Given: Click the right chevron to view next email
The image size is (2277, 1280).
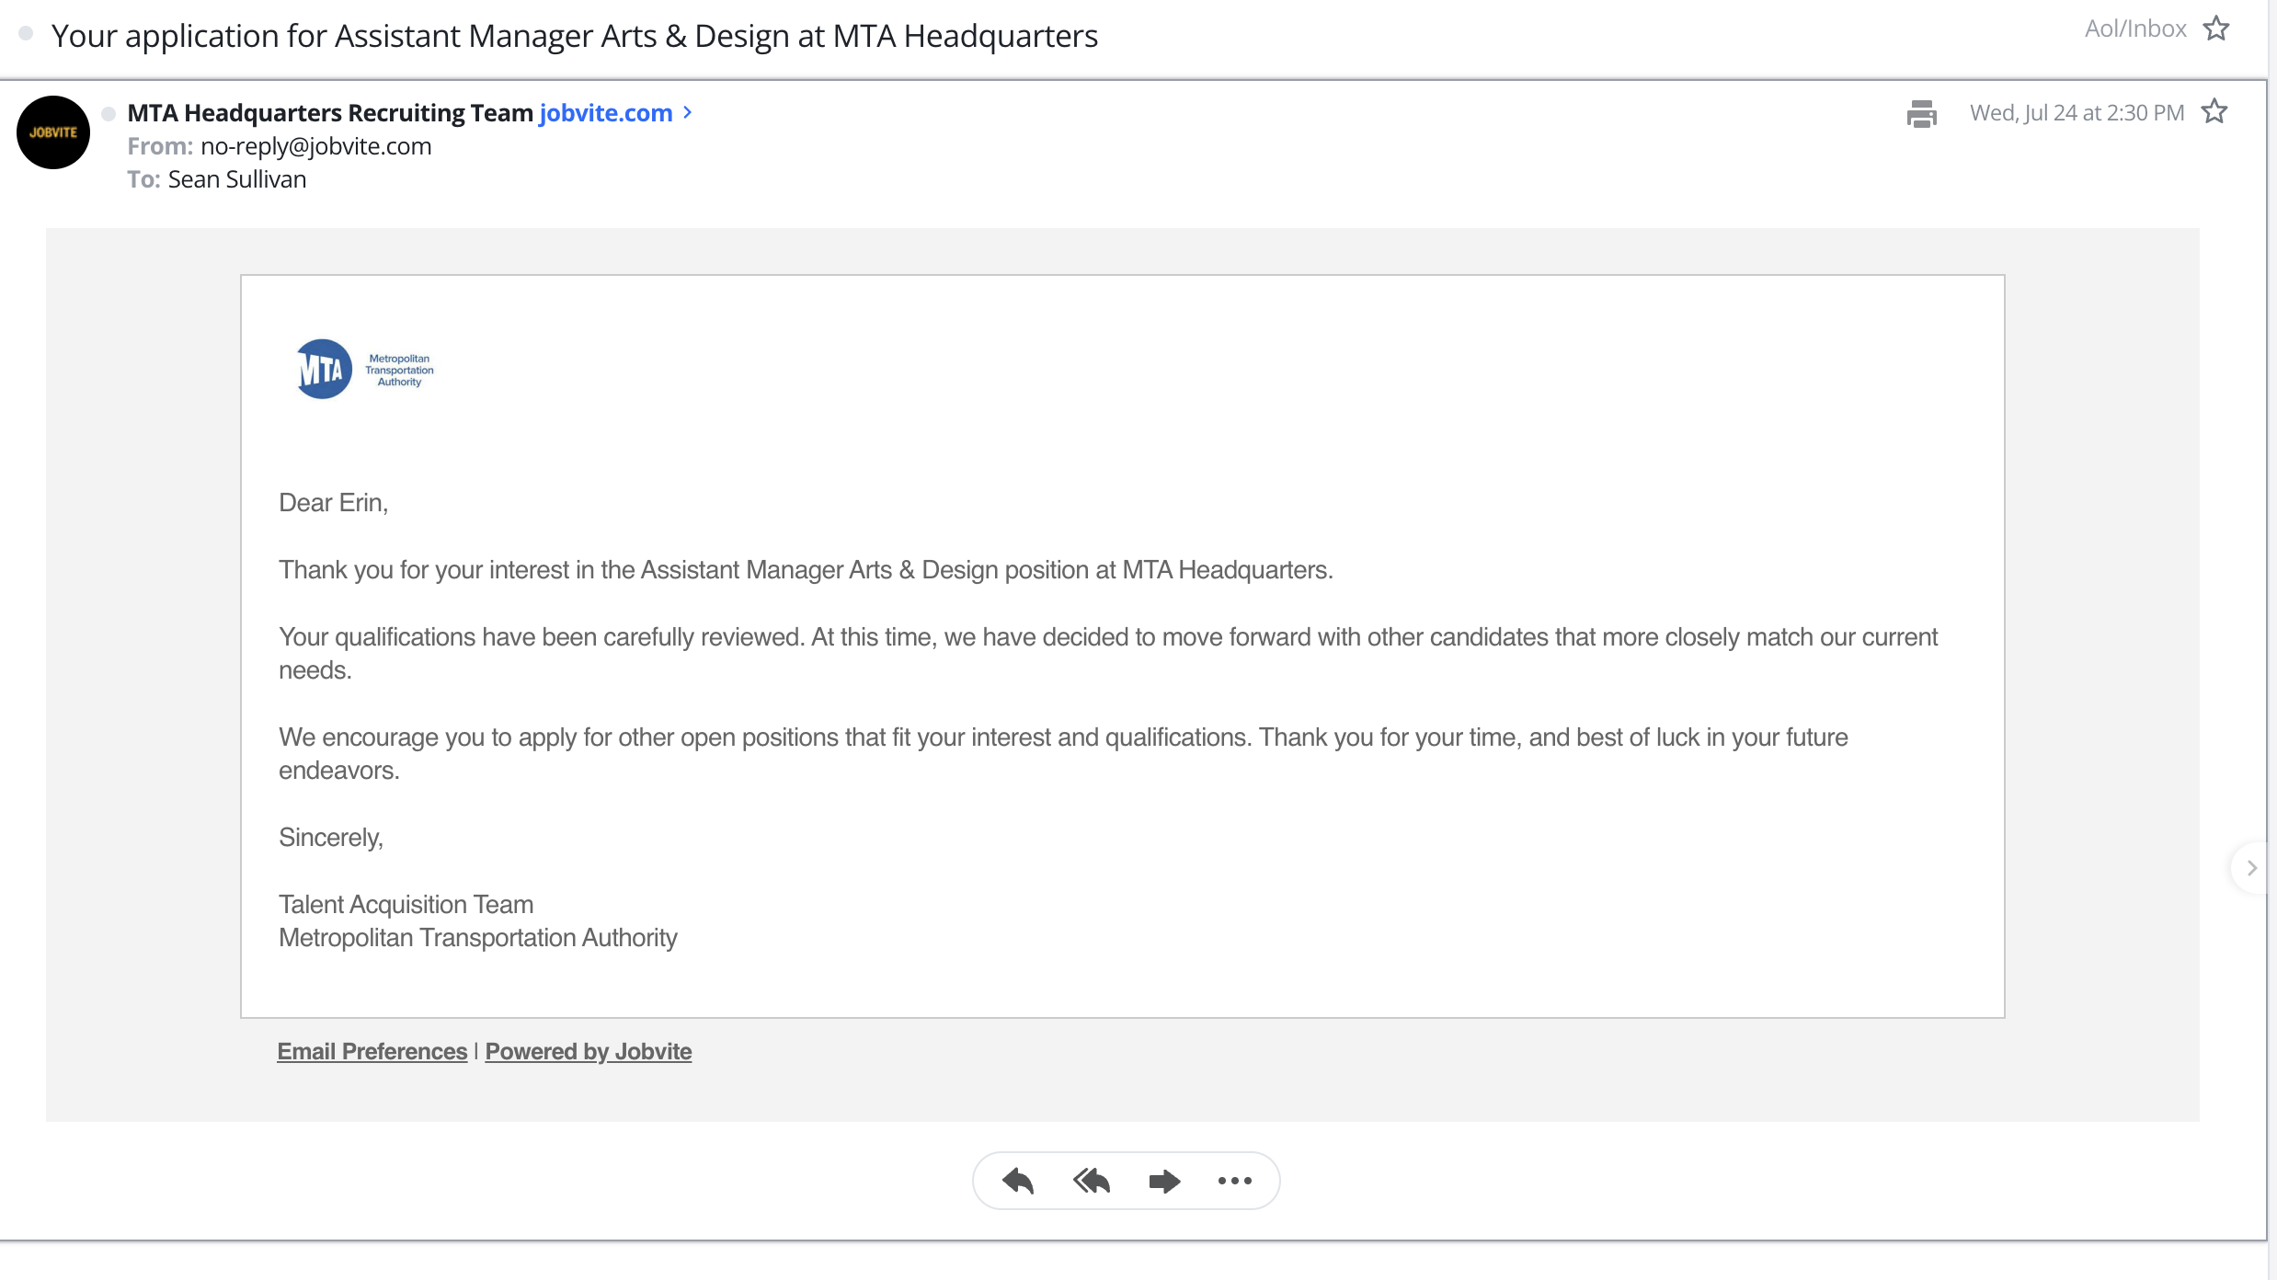Looking at the screenshot, I should tap(2252, 867).
